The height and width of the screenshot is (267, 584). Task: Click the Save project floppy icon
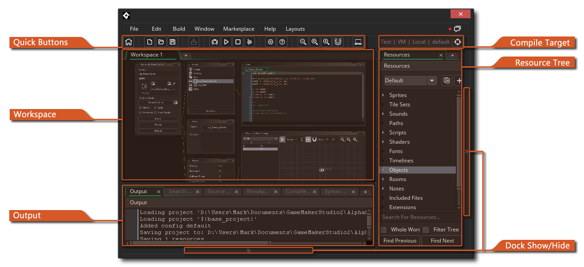[172, 42]
